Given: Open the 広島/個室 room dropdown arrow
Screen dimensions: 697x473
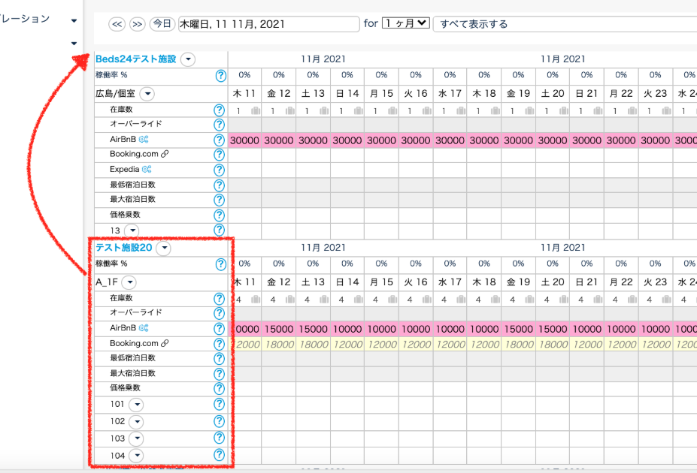Looking at the screenshot, I should click(147, 94).
